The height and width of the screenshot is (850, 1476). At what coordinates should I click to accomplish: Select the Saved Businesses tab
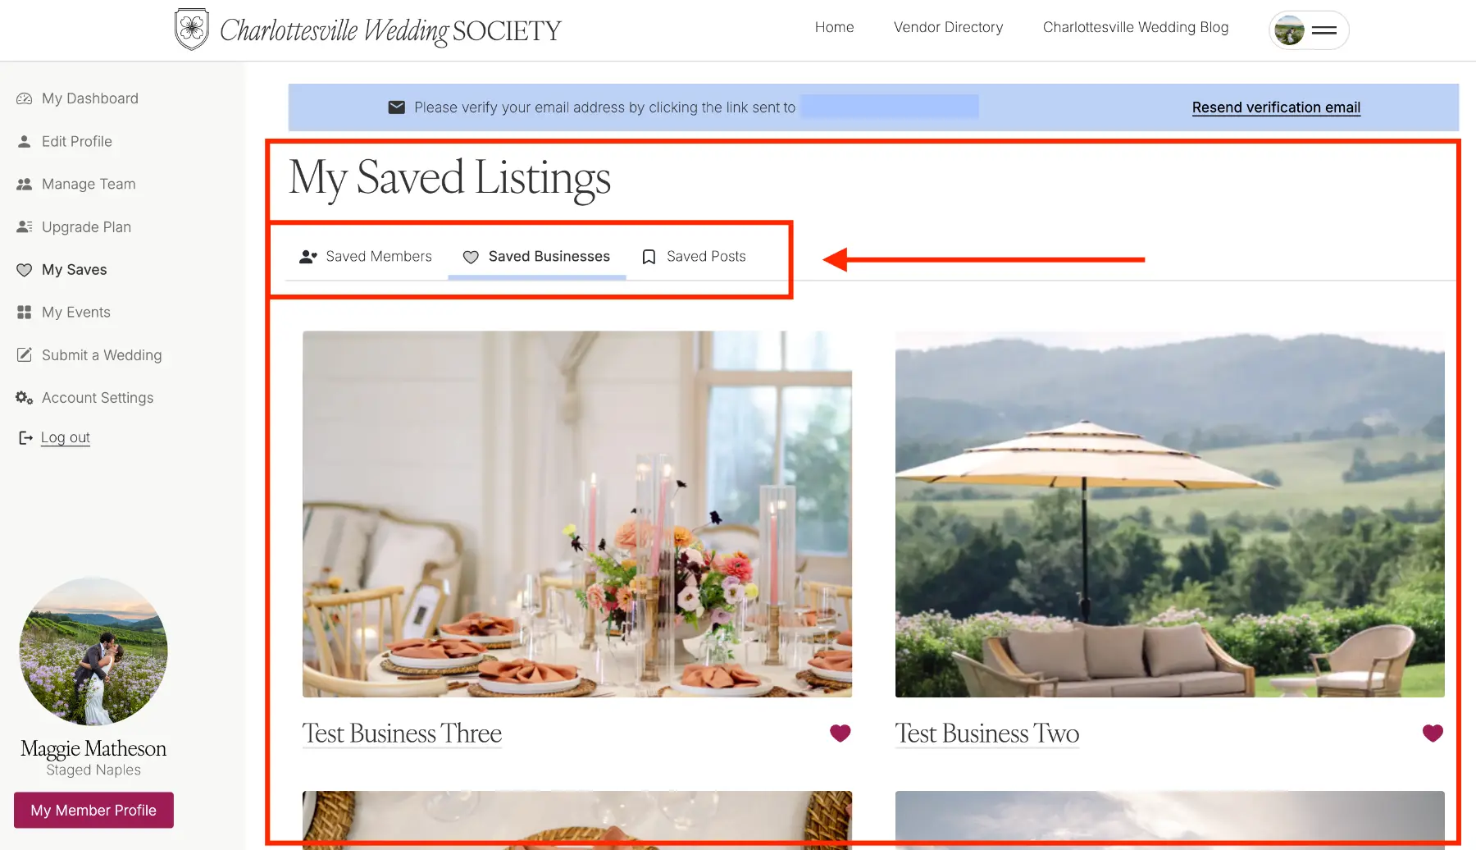536,257
